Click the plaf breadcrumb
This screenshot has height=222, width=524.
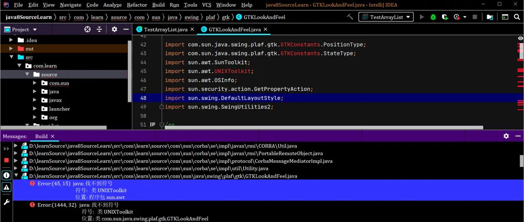pos(210,17)
